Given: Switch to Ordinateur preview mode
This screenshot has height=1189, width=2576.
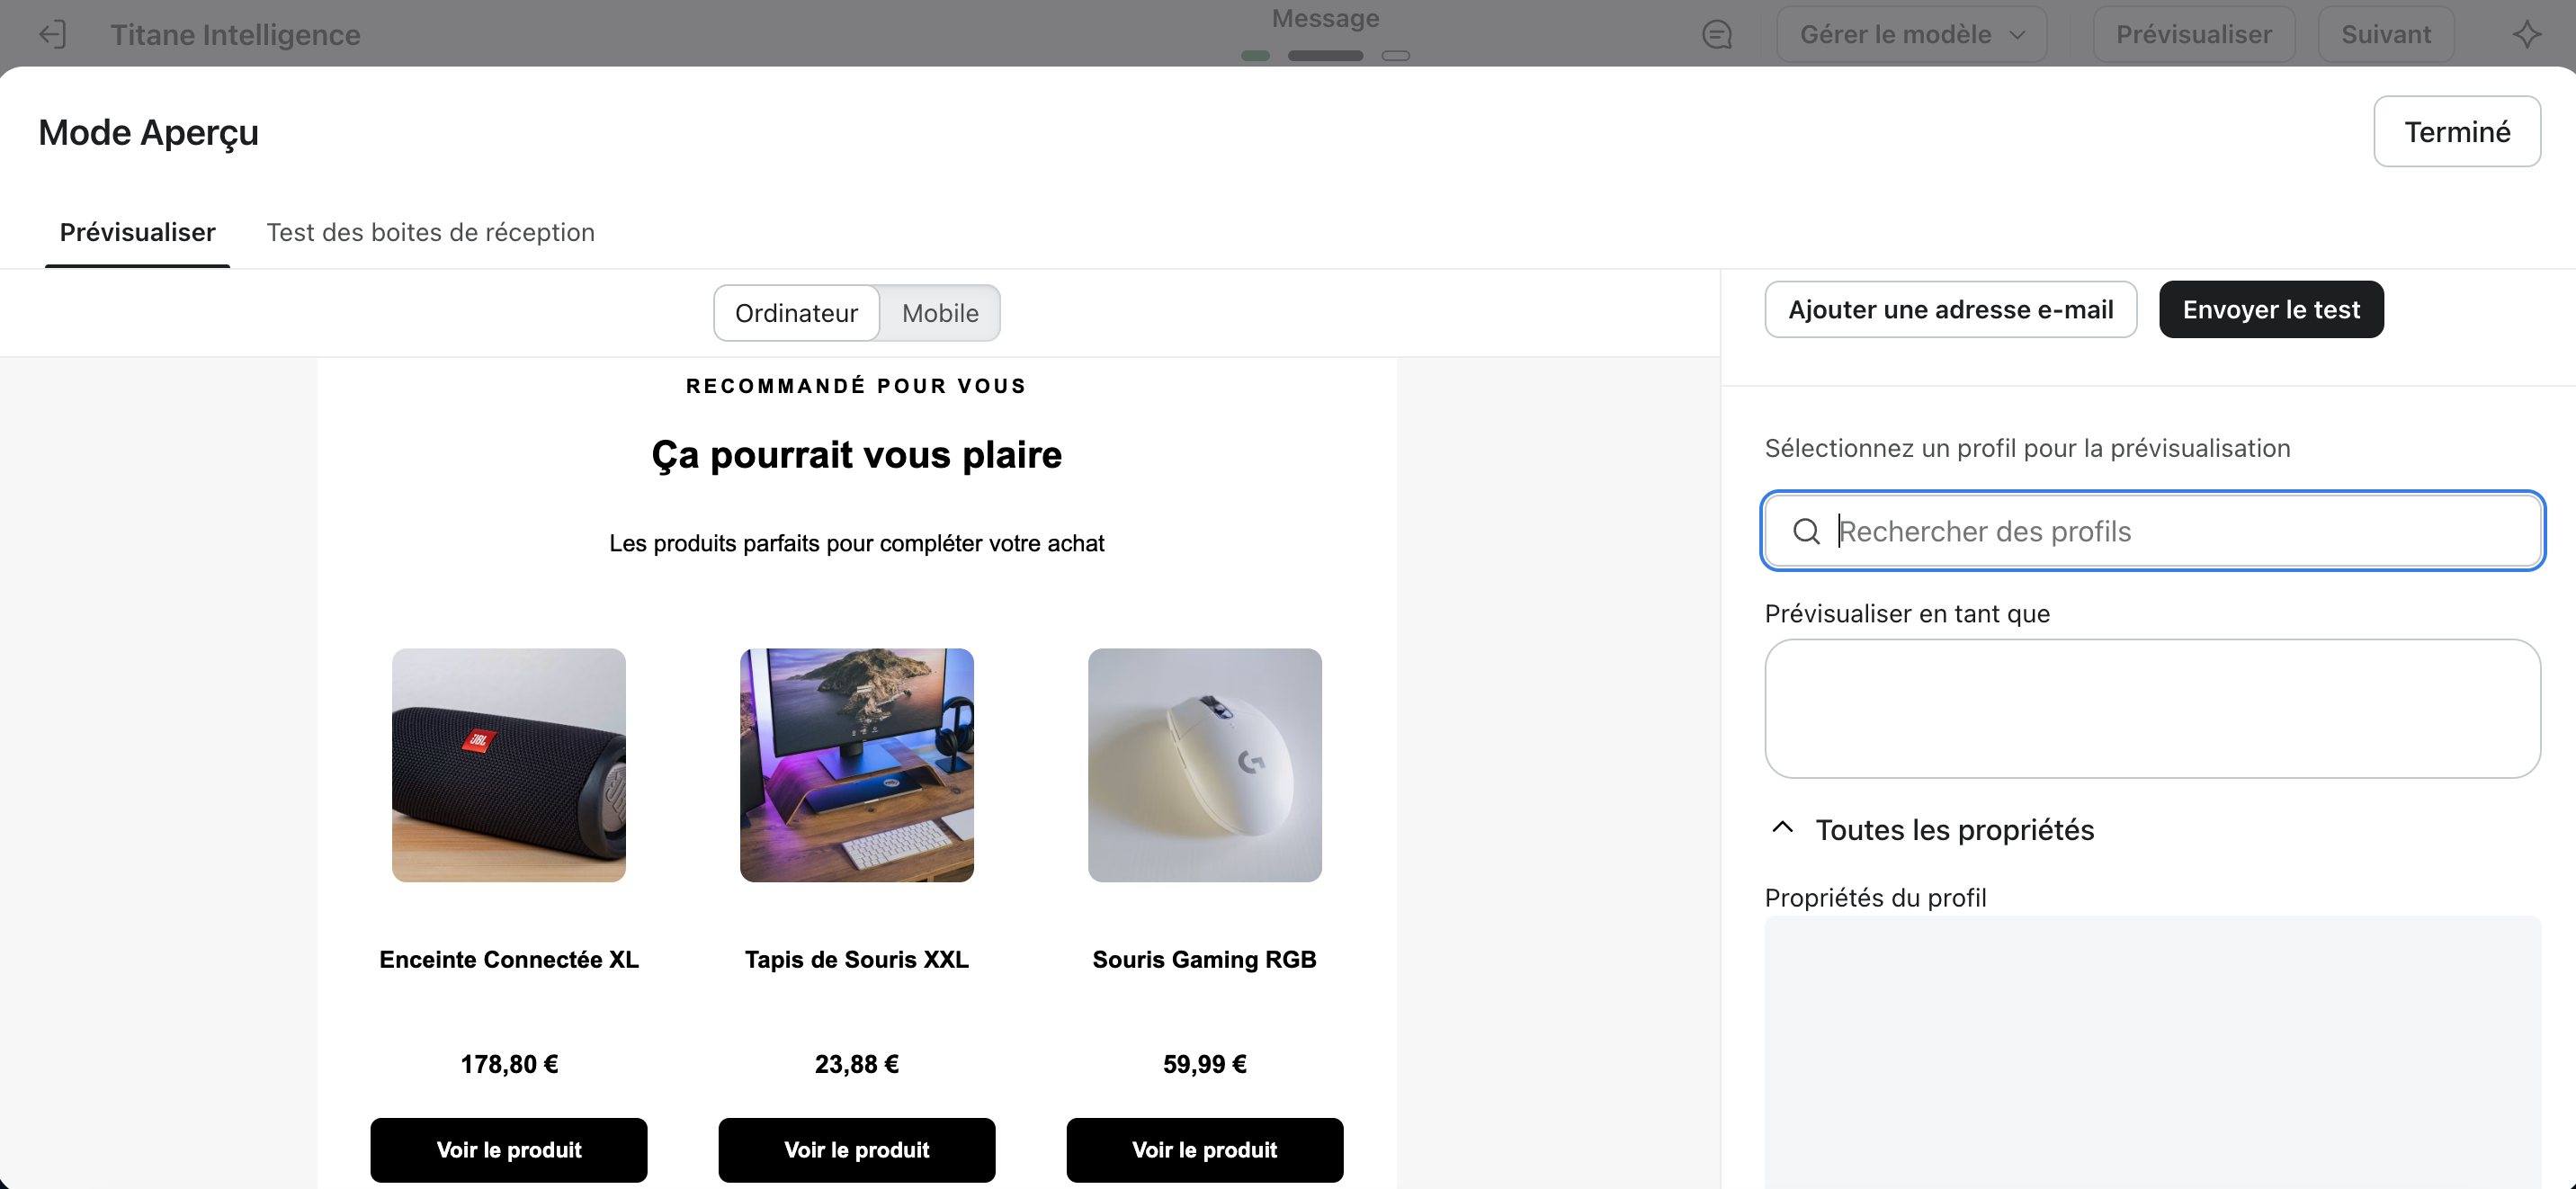Looking at the screenshot, I should pos(796,313).
